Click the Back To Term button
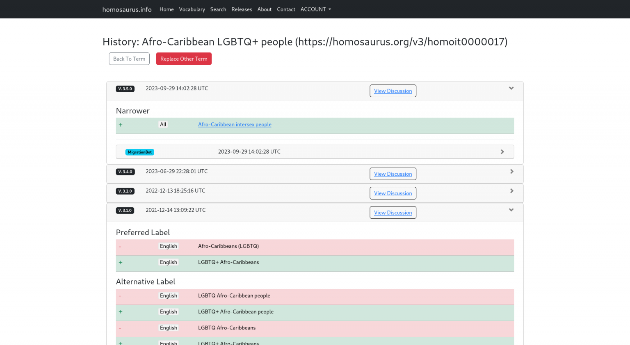Screen dimensions: 630x345 coord(129,59)
